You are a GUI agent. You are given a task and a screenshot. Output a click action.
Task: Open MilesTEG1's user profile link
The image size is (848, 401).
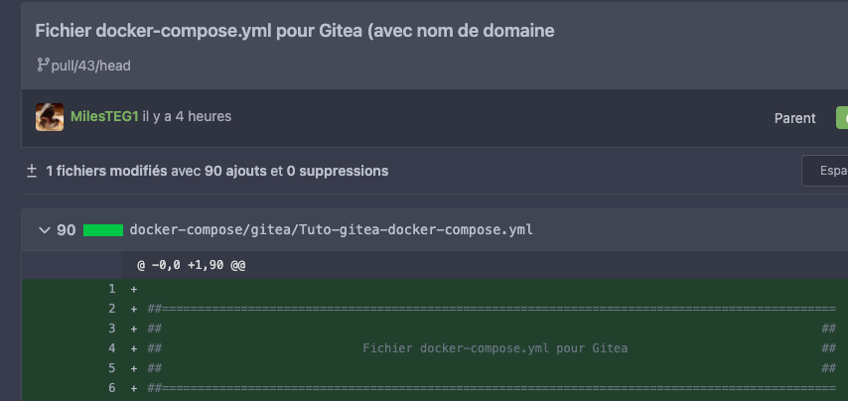pyautogui.click(x=104, y=117)
